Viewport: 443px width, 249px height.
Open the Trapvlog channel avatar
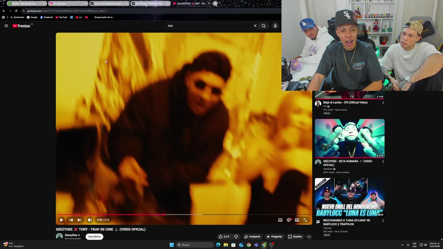318,222
